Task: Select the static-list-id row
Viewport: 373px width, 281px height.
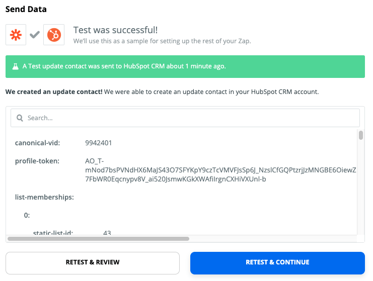Action: click(x=53, y=233)
